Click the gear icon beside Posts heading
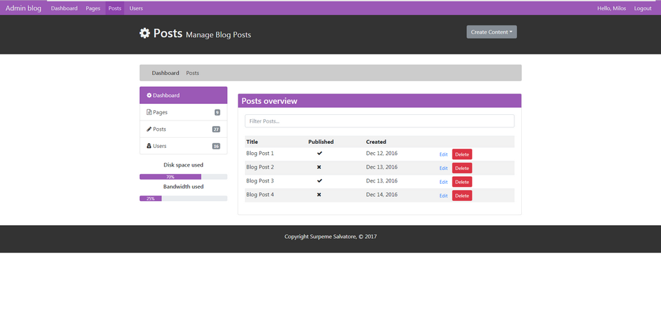This screenshot has height=327, width=661. pos(145,33)
